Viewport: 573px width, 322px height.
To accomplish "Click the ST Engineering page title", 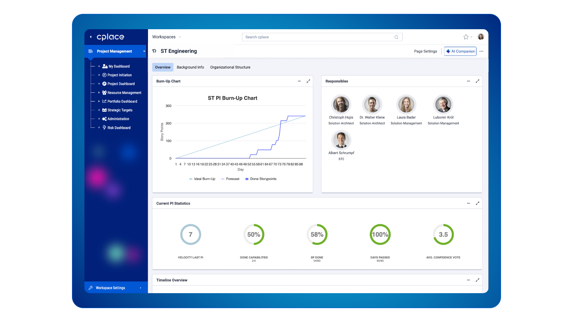I will coord(179,51).
